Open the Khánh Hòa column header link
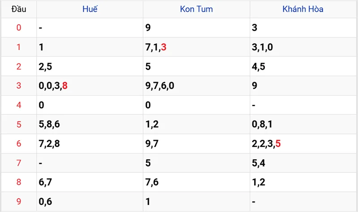 (303, 9)
